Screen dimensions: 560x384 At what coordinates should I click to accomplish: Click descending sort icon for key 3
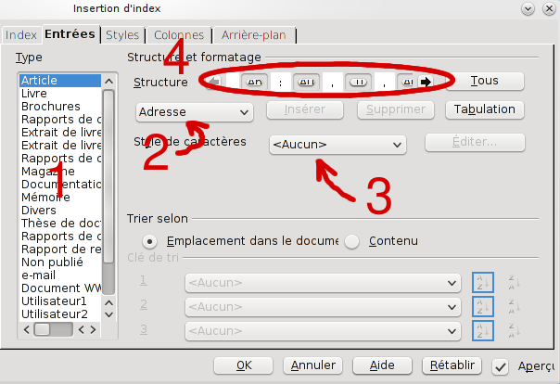point(514,330)
